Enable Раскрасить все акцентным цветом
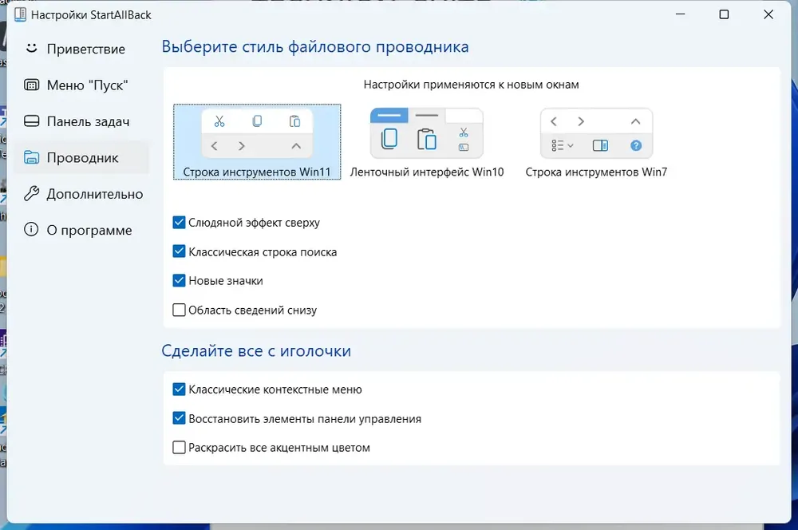The height and width of the screenshot is (530, 798). [179, 448]
